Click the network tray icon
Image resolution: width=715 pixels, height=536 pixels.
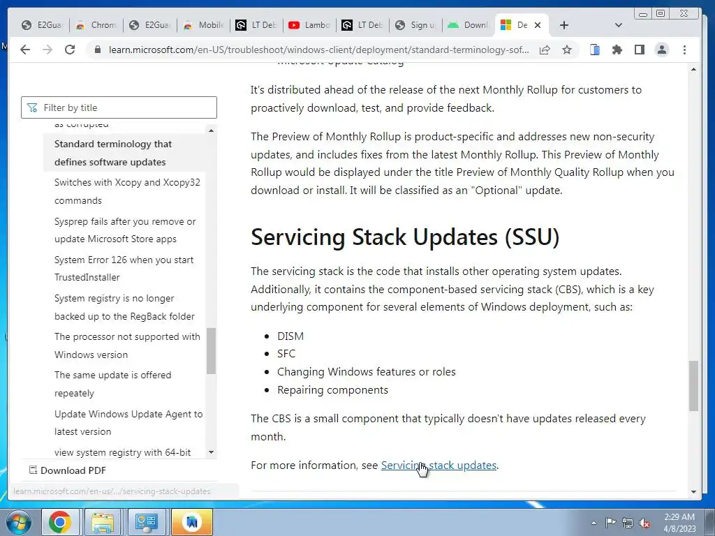[628, 523]
